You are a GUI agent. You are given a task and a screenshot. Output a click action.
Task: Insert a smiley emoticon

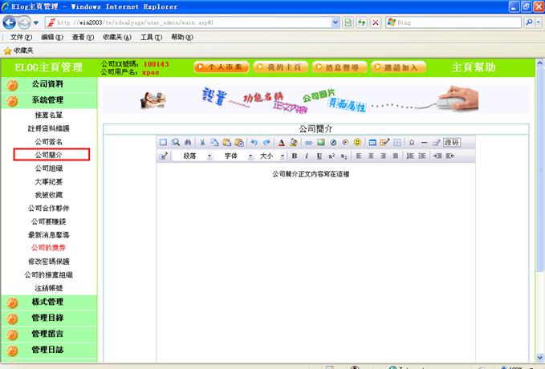coord(357,142)
